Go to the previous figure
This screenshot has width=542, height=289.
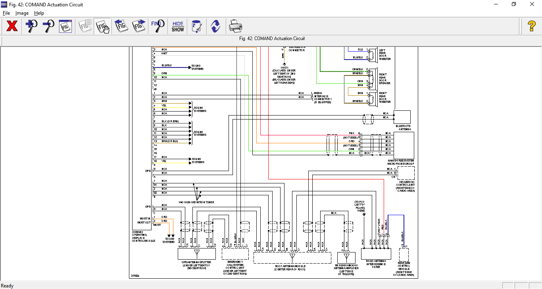(x=121, y=26)
